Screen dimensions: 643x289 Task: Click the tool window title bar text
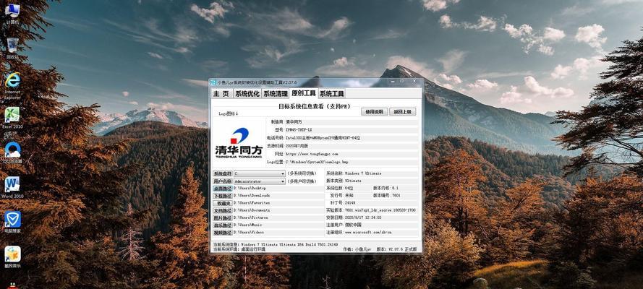(x=257, y=82)
